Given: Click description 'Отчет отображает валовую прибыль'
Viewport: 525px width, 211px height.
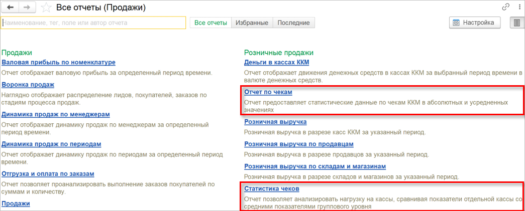Looking at the screenshot, I should coord(107,73).
